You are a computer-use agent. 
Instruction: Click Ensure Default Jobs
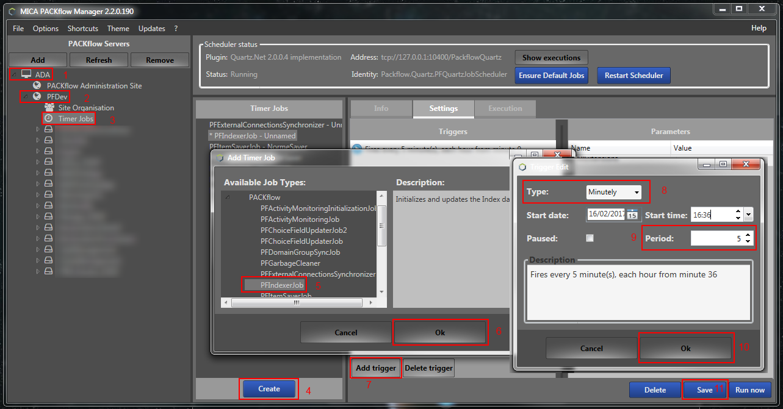552,76
